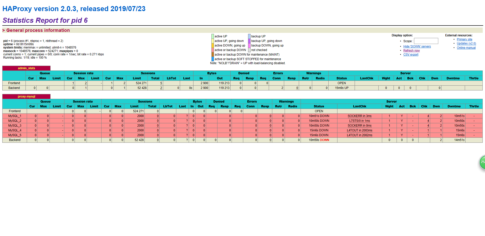Screen dimensions: 485x236
Task: Click the Warnings header in proxy-mysql table
Action: click(x=286, y=102)
